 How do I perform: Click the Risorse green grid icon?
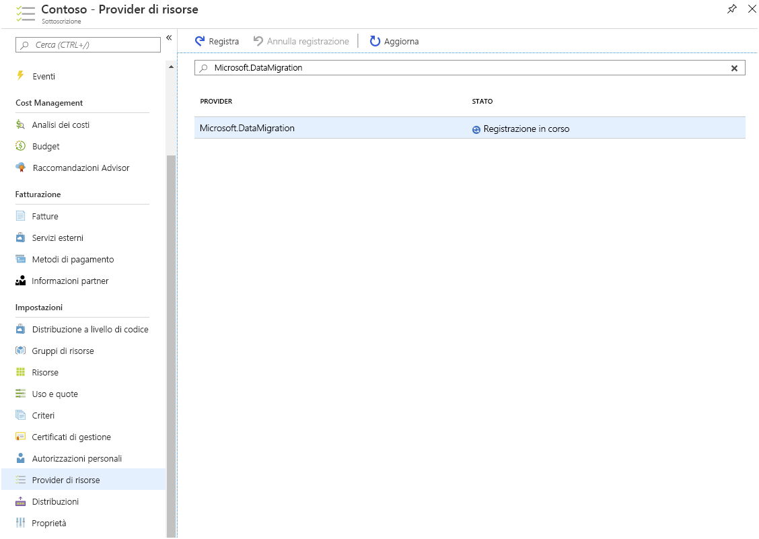click(x=20, y=372)
